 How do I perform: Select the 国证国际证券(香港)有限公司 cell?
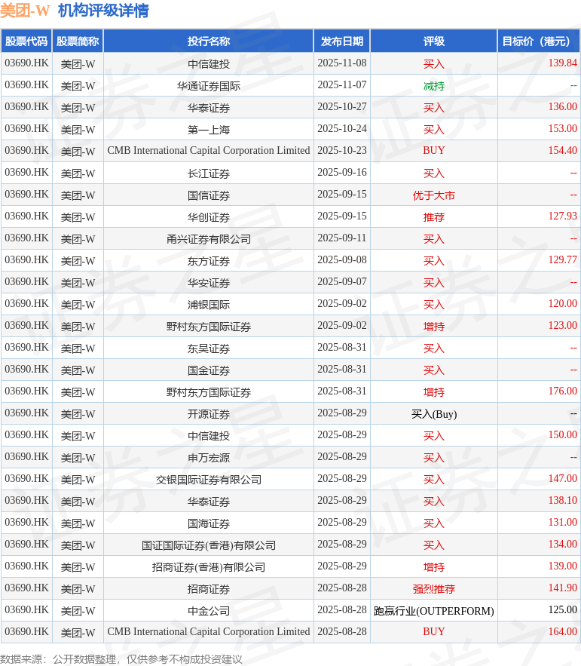pos(209,545)
